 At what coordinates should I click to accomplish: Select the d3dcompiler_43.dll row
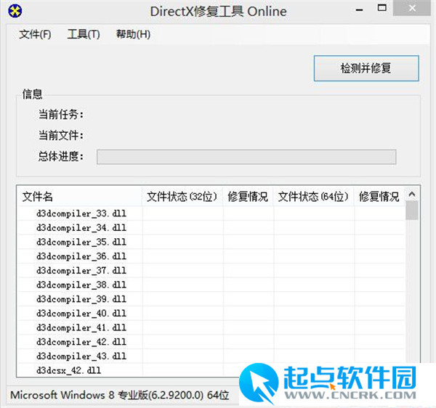pyautogui.click(x=211, y=356)
